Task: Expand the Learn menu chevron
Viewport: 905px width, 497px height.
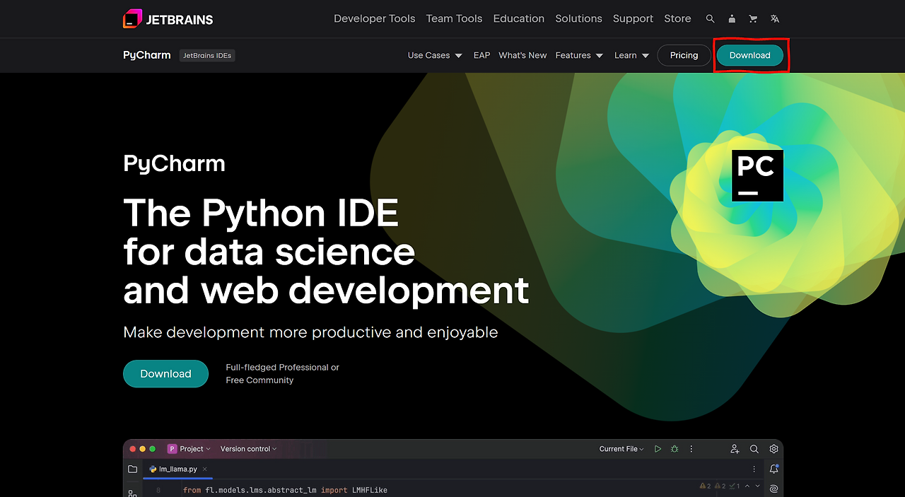Action: (x=644, y=55)
